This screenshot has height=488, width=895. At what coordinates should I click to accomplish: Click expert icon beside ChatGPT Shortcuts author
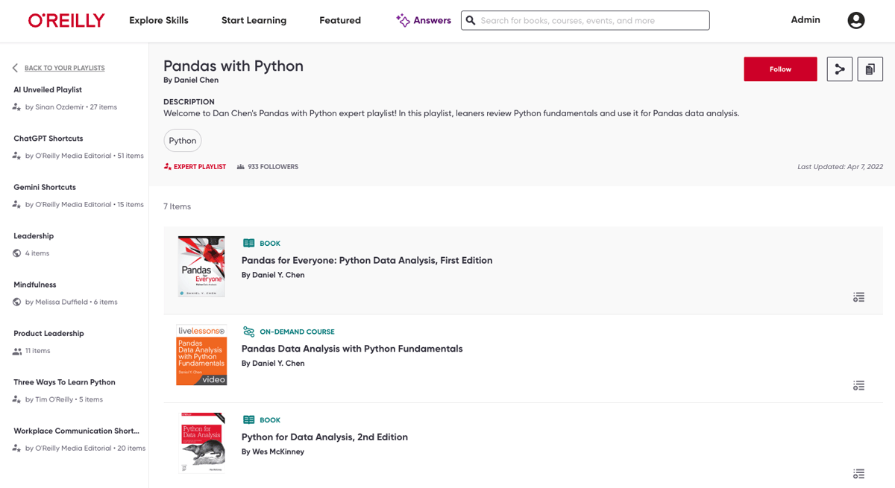[x=16, y=156]
